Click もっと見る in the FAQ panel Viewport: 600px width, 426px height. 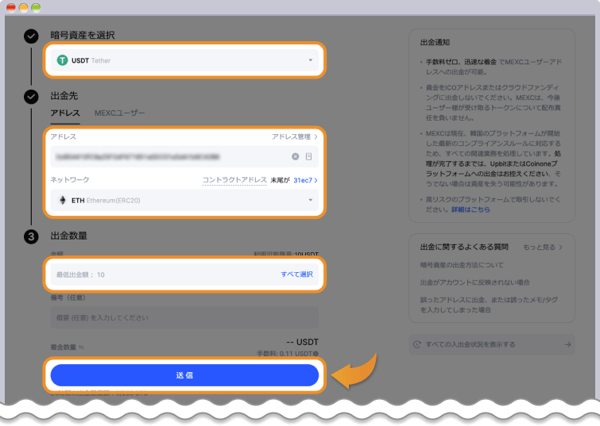pos(543,248)
